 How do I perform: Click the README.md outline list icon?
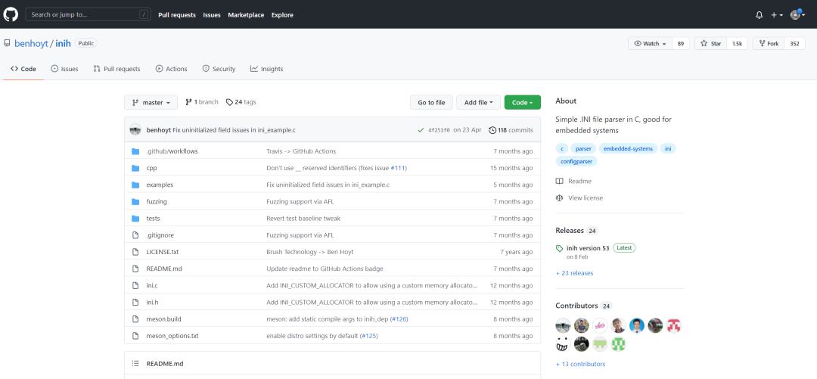(x=135, y=363)
